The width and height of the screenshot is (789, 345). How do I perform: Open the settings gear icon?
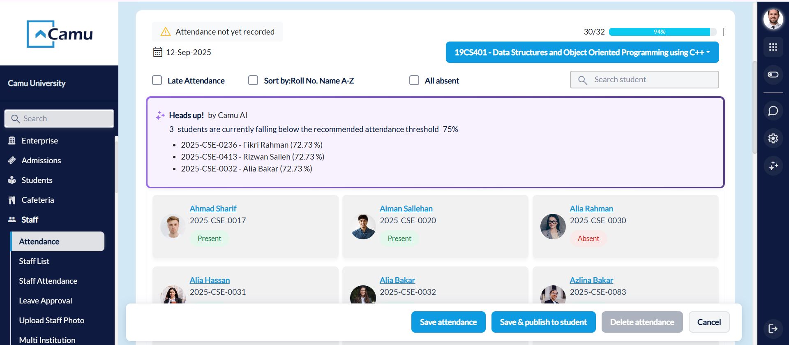click(x=773, y=138)
